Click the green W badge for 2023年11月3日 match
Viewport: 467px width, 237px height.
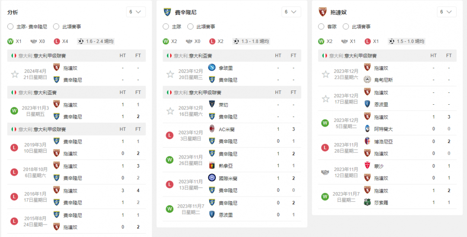(x=14, y=111)
